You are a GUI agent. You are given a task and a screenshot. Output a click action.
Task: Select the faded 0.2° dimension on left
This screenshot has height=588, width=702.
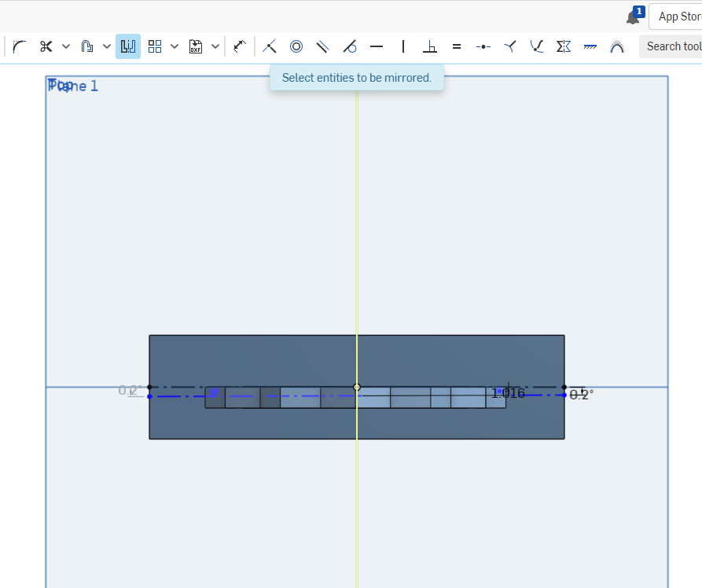coord(130,391)
